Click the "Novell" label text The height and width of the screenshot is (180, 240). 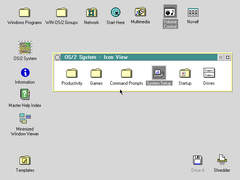click(x=193, y=22)
